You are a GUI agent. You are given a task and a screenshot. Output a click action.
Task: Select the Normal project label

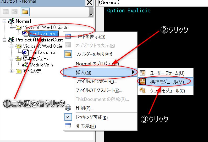coord(23,21)
